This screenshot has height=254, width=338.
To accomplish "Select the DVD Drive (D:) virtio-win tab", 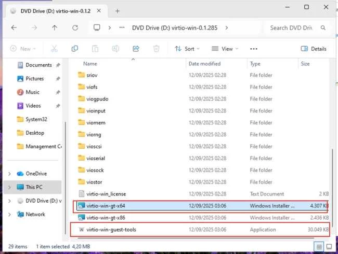I will point(56,11).
